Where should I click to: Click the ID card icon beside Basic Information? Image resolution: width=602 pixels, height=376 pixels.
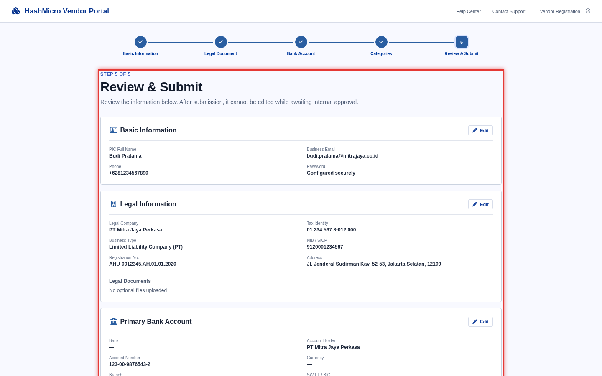(x=114, y=130)
